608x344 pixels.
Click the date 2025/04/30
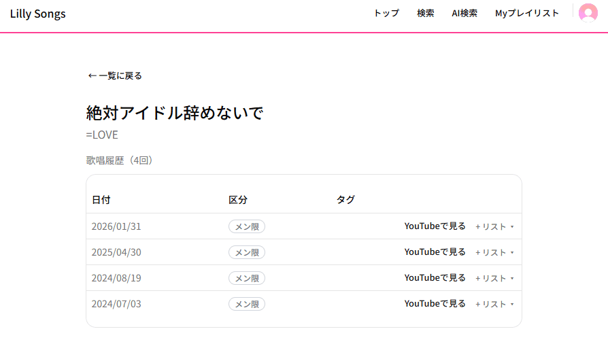coord(116,252)
